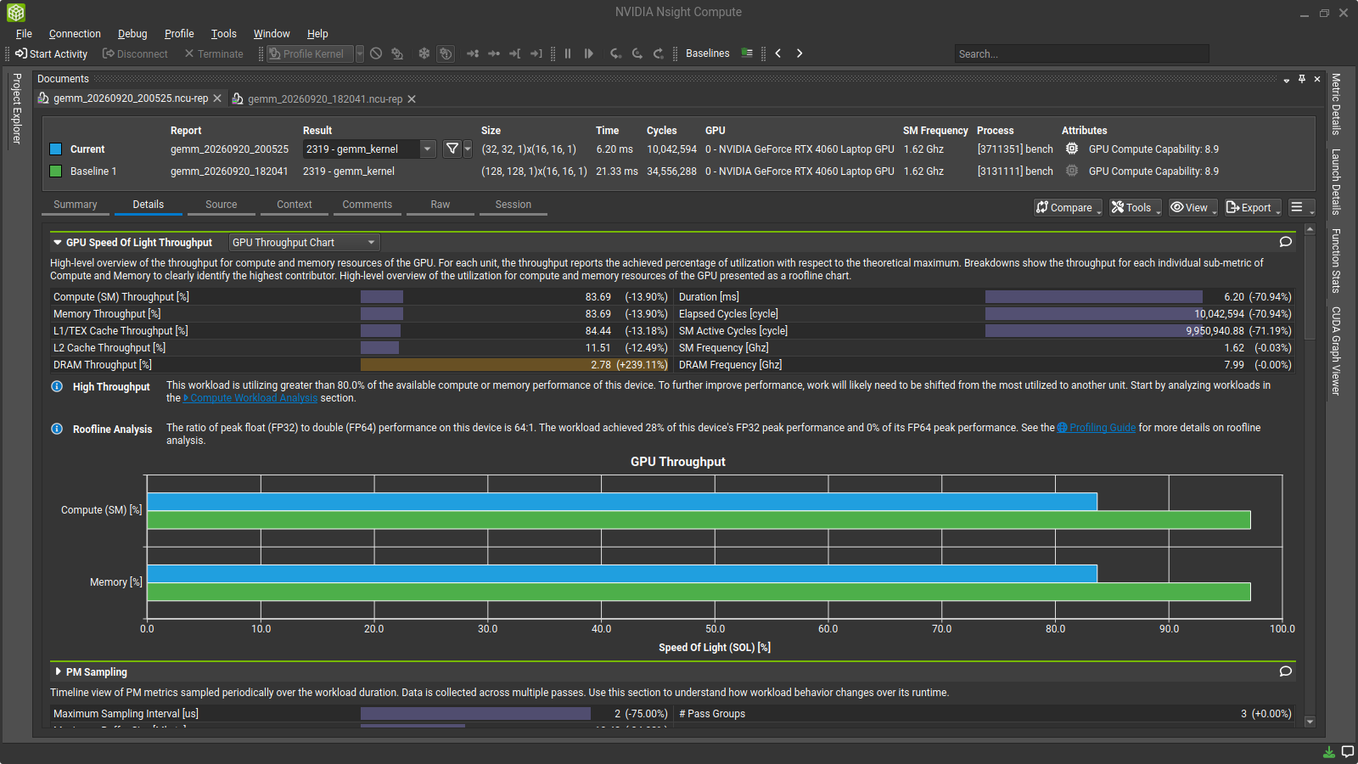Collapse the GPU Speed Of Light Throughput section
The width and height of the screenshot is (1358, 764).
58,243
